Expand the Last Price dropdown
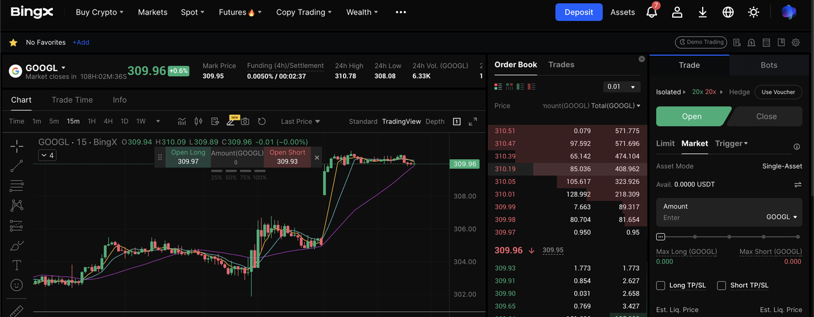814x317 pixels. [300, 121]
